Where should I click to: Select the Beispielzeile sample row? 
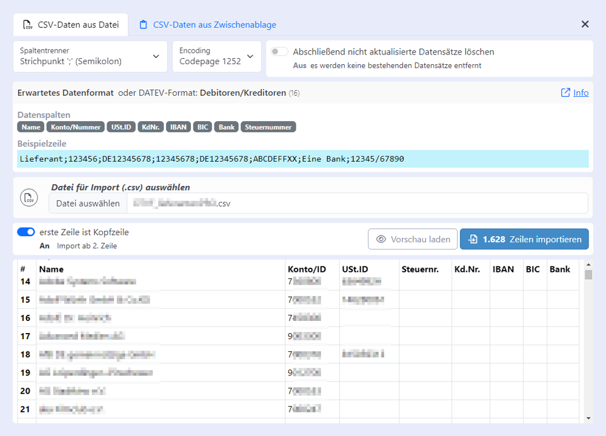[x=301, y=158]
